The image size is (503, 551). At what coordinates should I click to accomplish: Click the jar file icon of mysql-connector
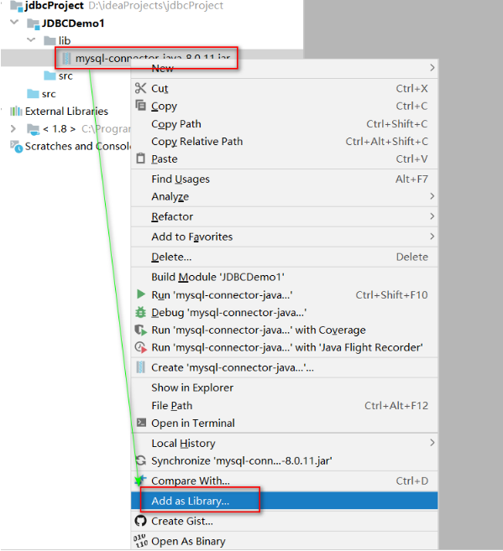(66, 59)
